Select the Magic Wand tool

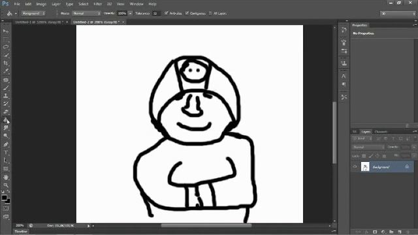click(x=6, y=55)
